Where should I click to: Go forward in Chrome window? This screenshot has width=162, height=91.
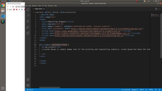point(10,7)
